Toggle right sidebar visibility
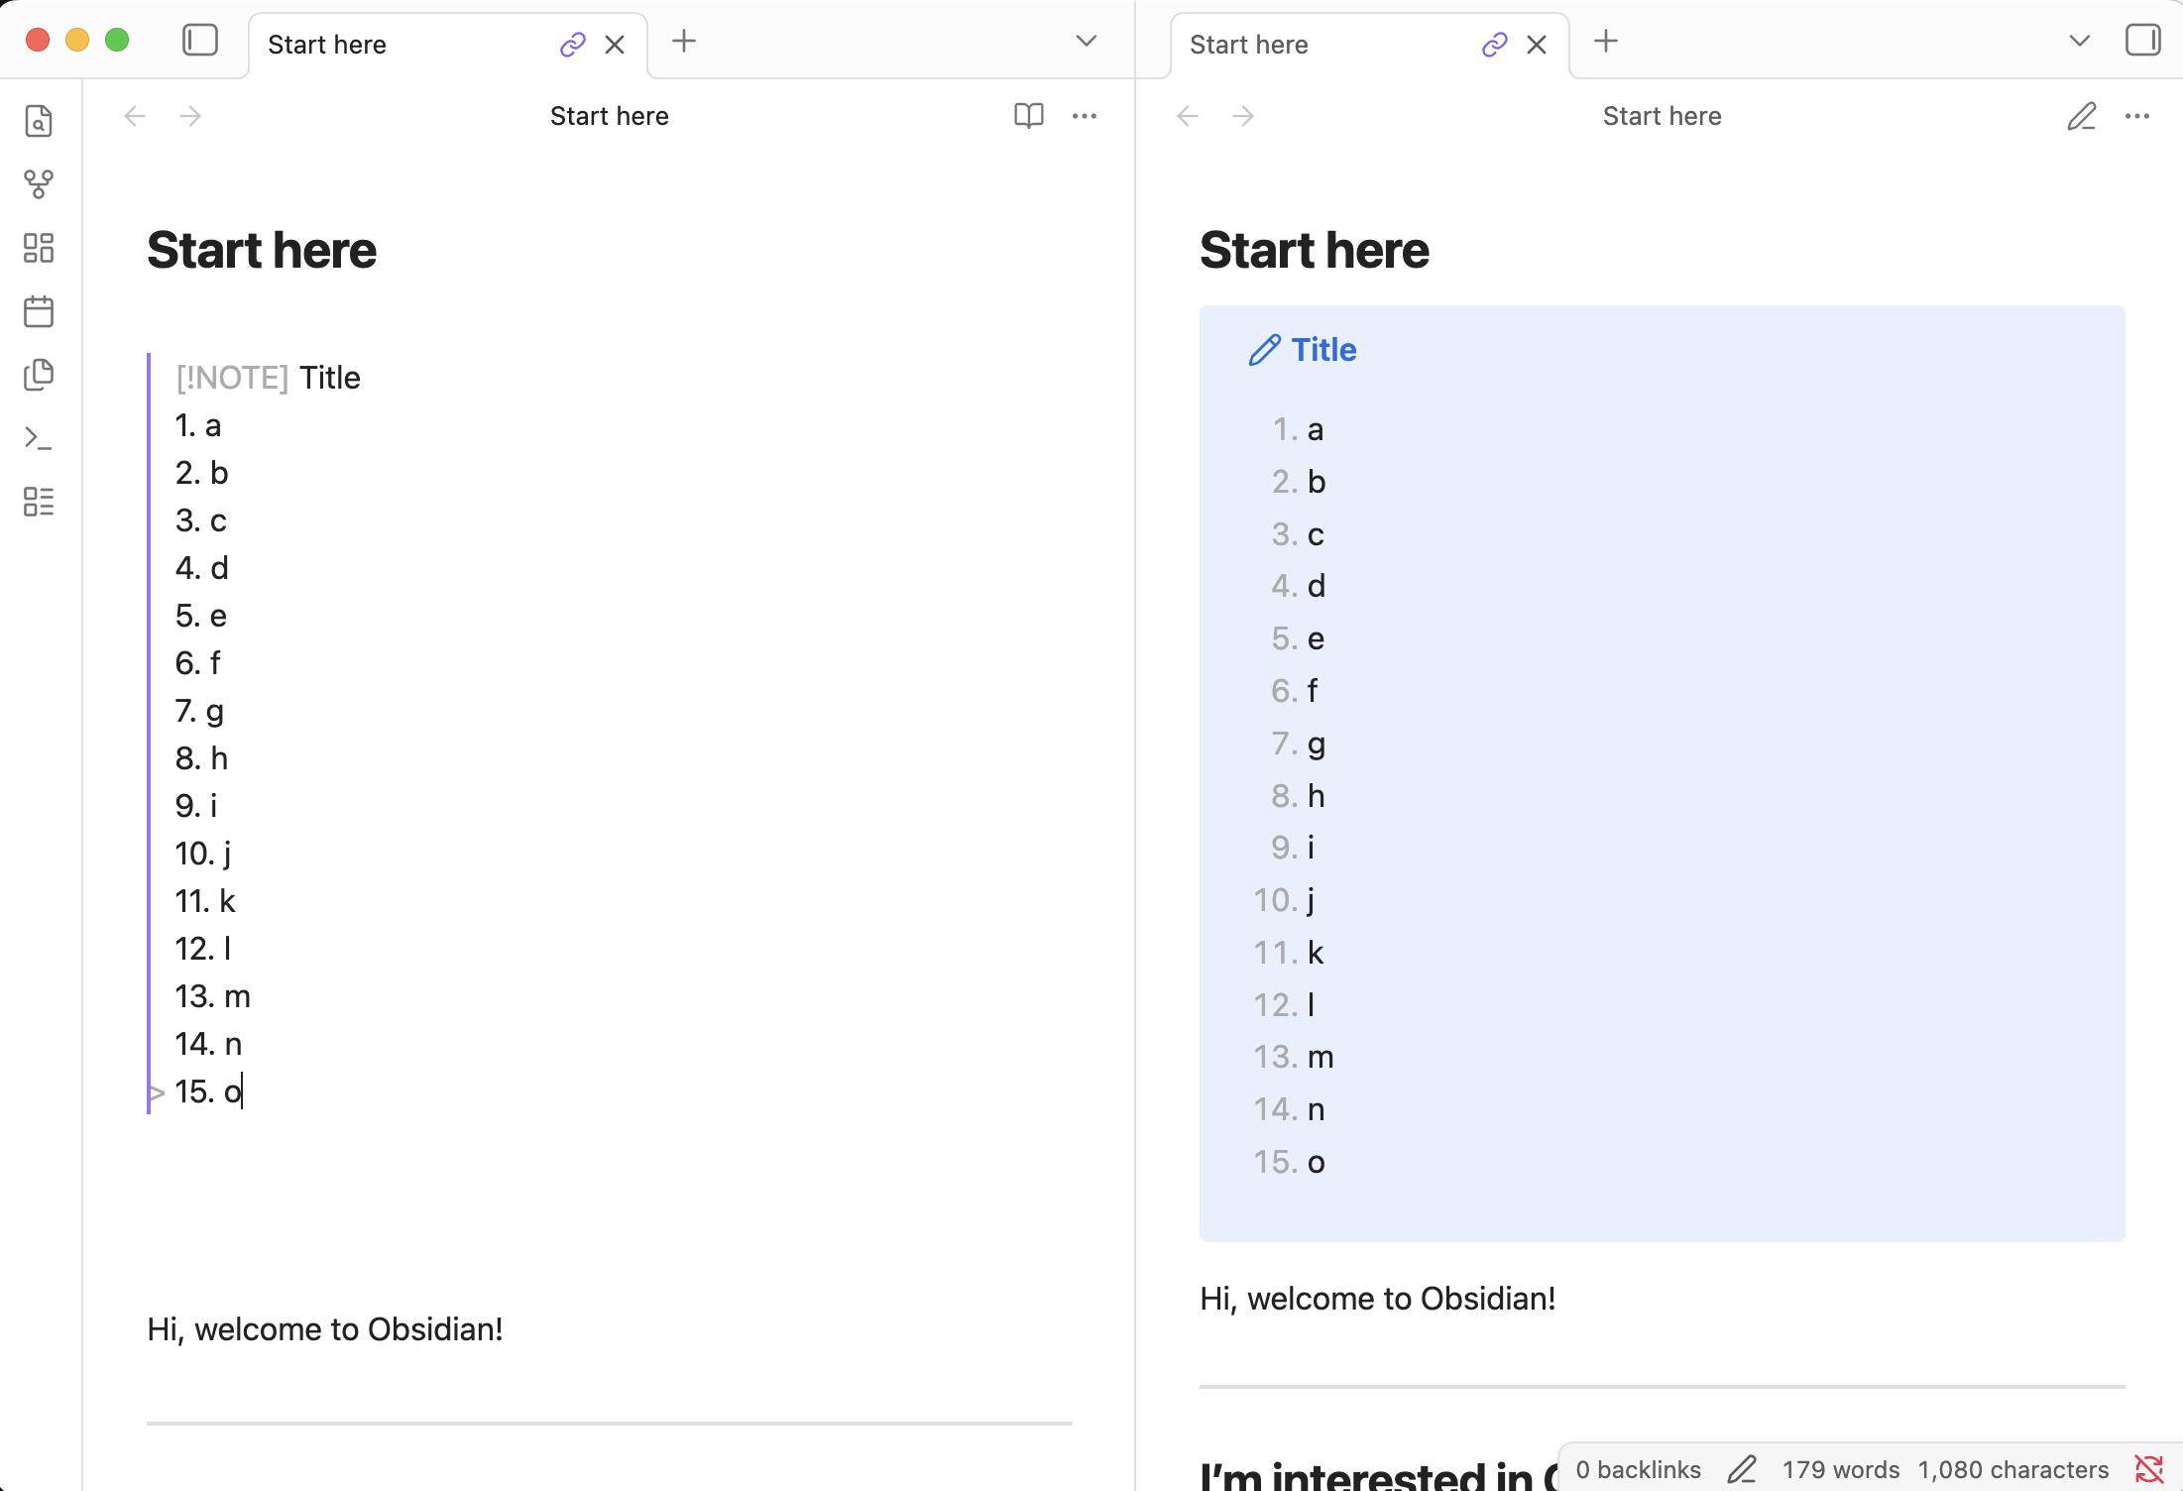The width and height of the screenshot is (2183, 1491). click(x=2142, y=41)
